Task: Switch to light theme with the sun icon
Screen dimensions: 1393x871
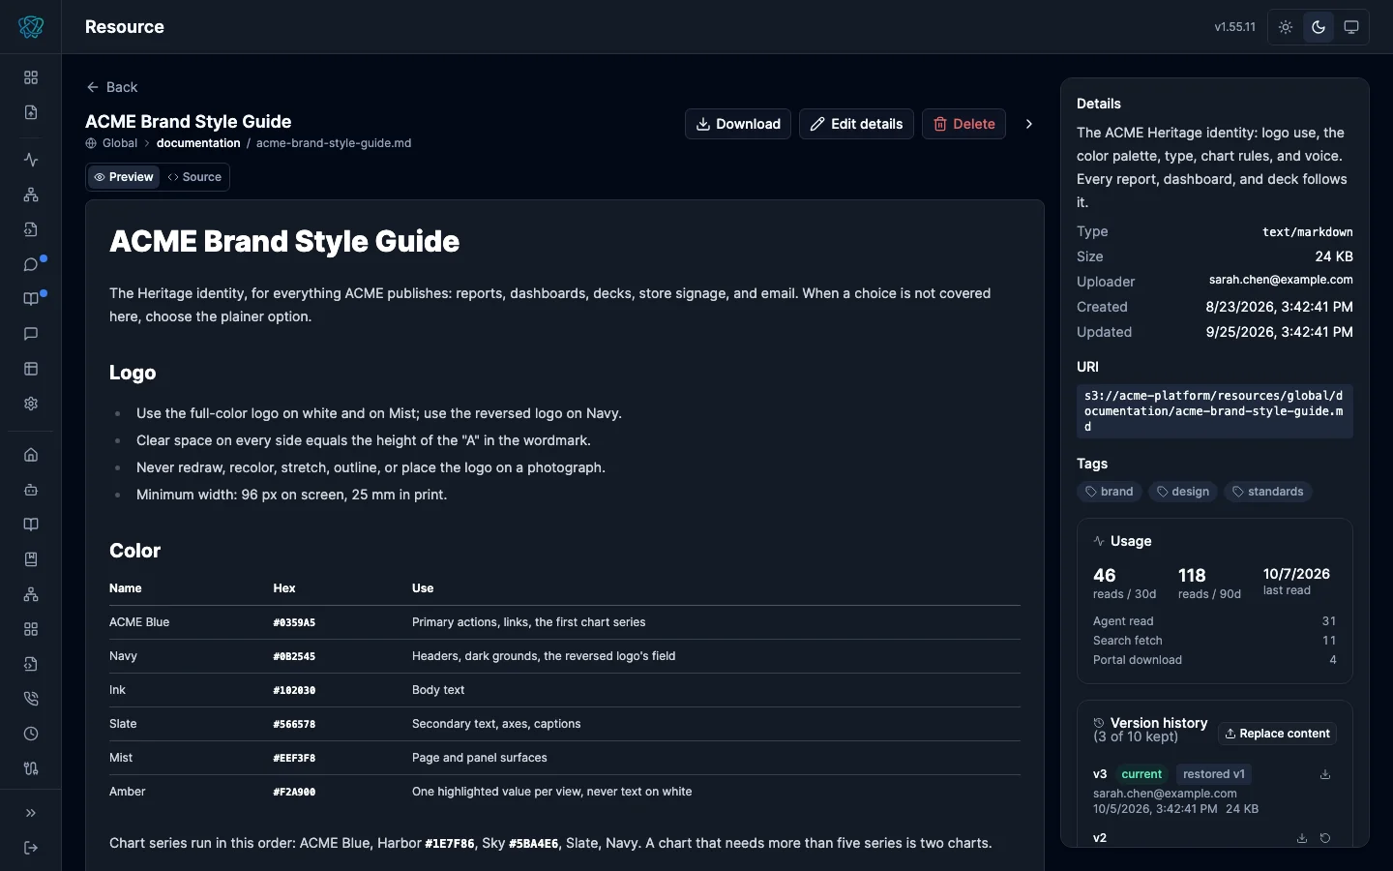Action: [x=1286, y=27]
